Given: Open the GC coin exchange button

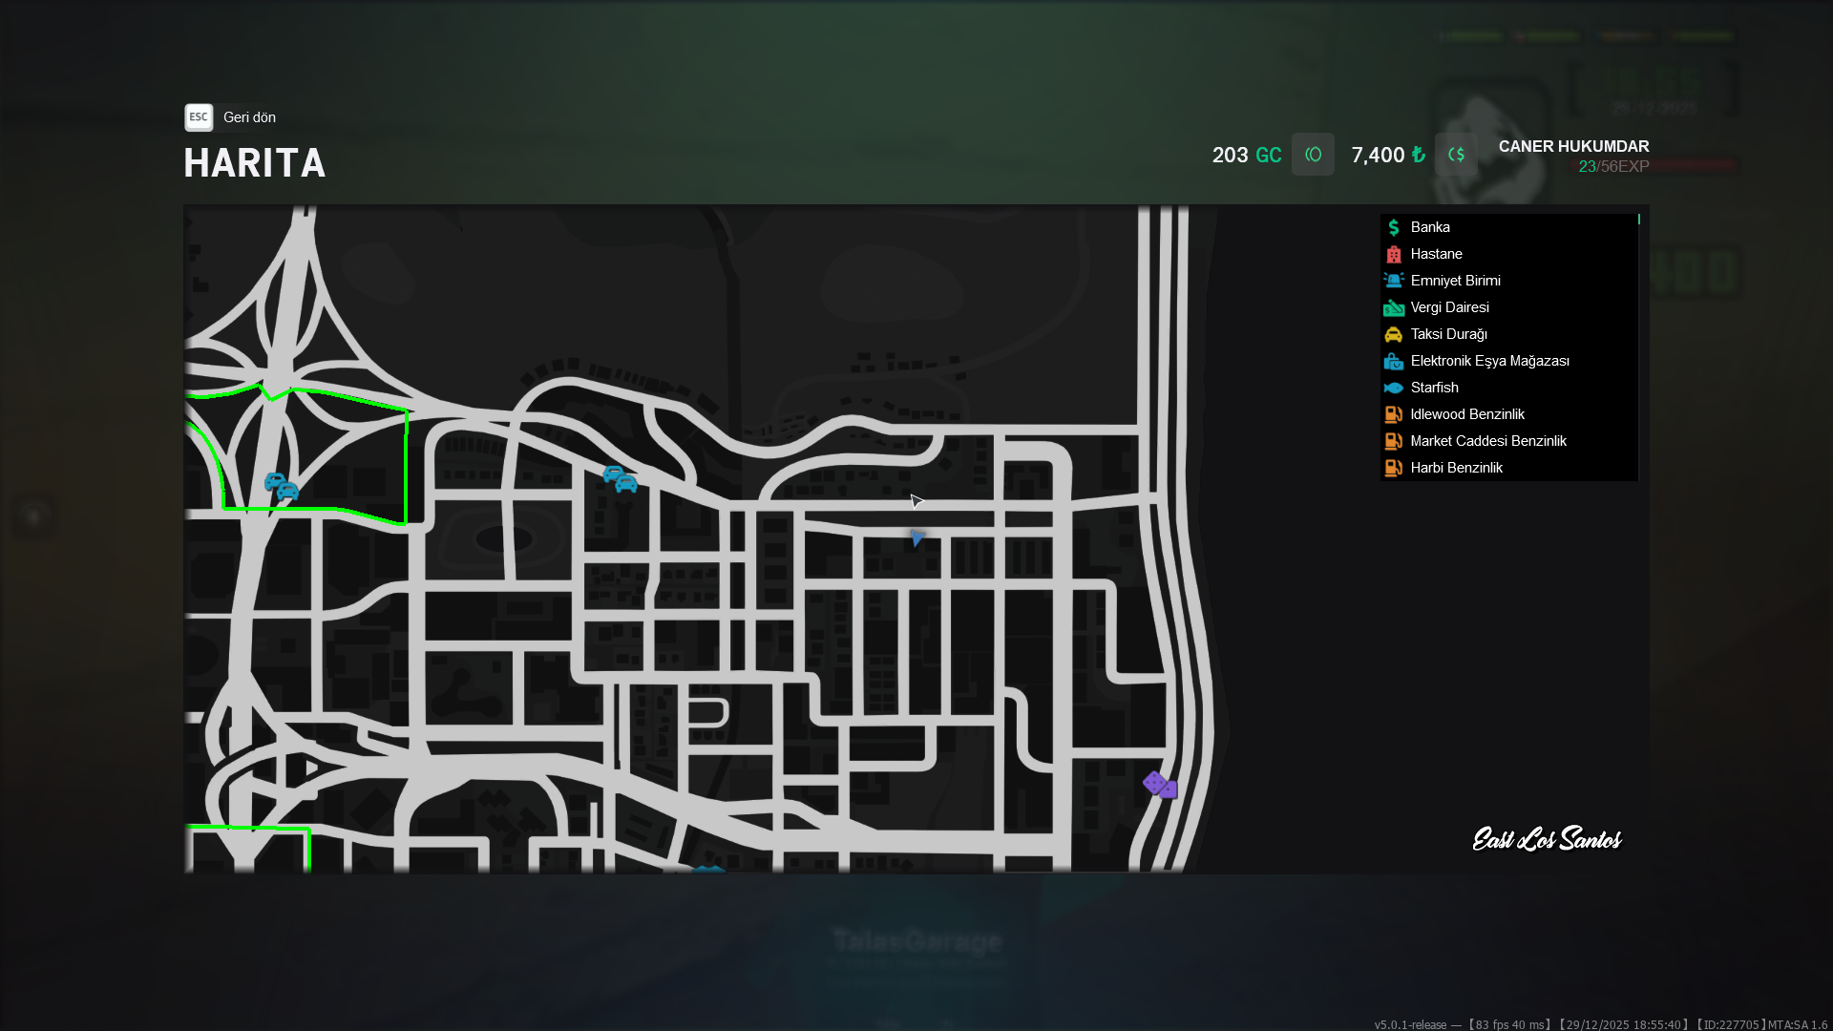Looking at the screenshot, I should coord(1313,155).
